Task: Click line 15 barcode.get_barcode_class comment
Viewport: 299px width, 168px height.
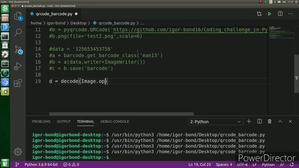Action: coord(106,56)
